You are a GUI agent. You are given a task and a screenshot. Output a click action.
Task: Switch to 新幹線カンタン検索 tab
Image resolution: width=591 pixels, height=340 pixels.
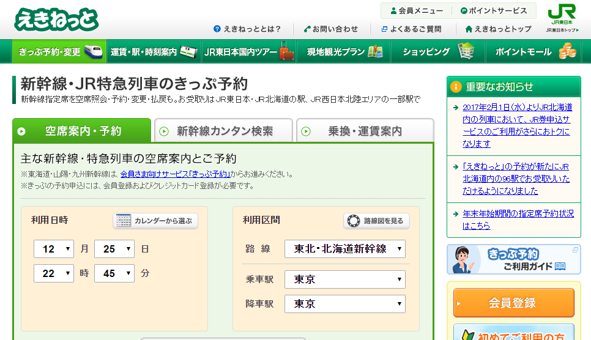(223, 131)
